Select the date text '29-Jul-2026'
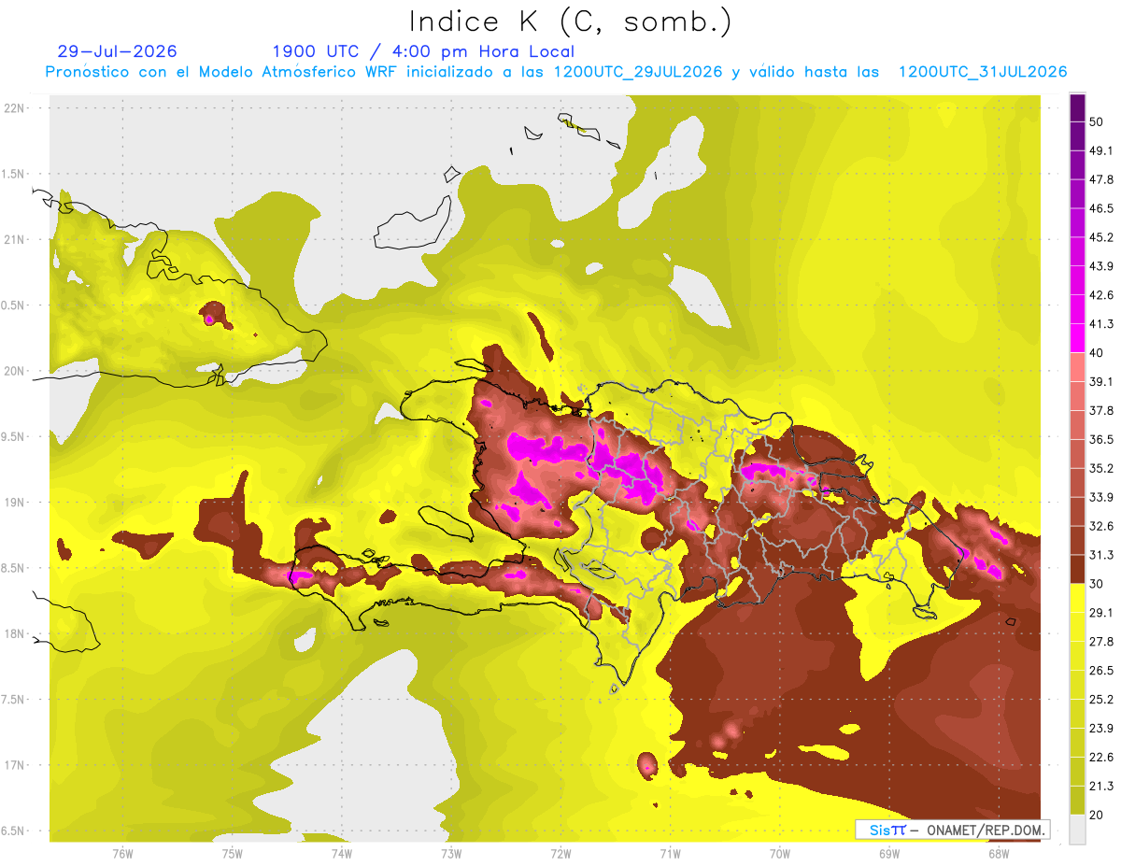 click(x=117, y=51)
